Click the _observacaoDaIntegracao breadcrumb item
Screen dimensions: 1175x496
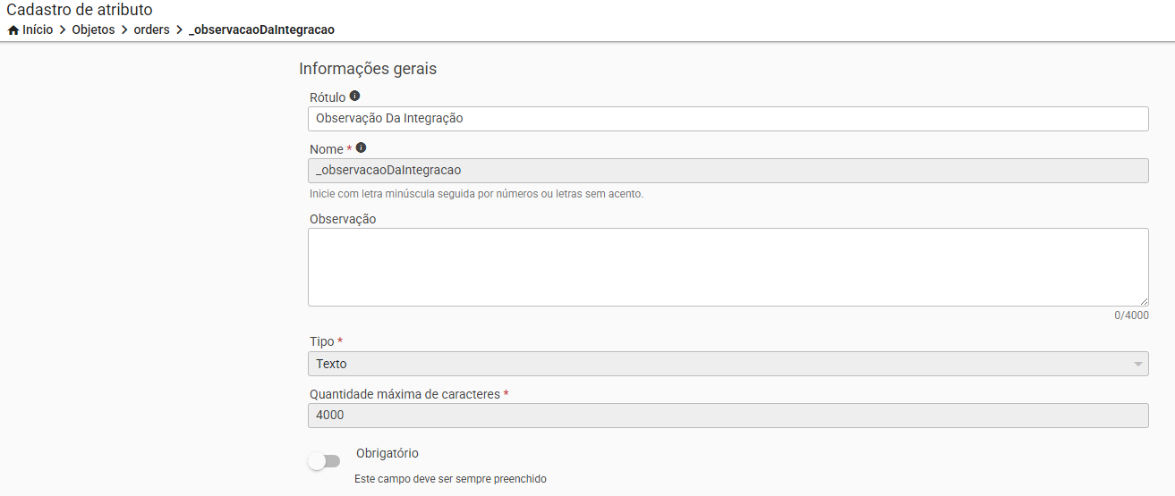tap(261, 30)
